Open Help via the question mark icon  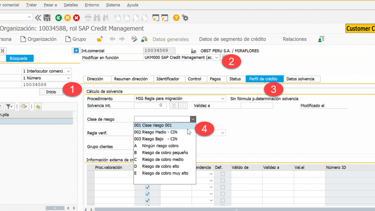pyautogui.click(x=176, y=17)
